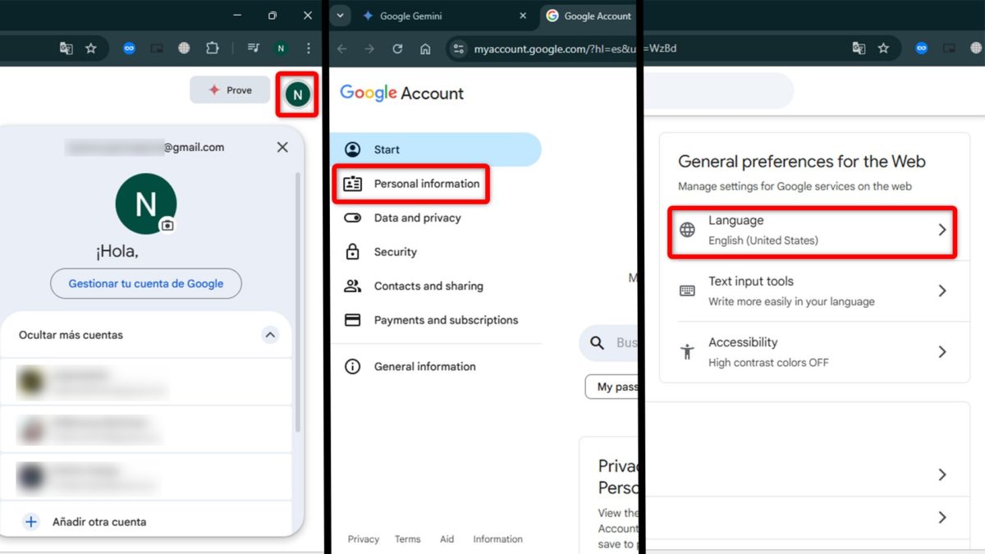Click the star icon in the right panel's toolbar
This screenshot has height=554, width=985.
pyautogui.click(x=883, y=48)
